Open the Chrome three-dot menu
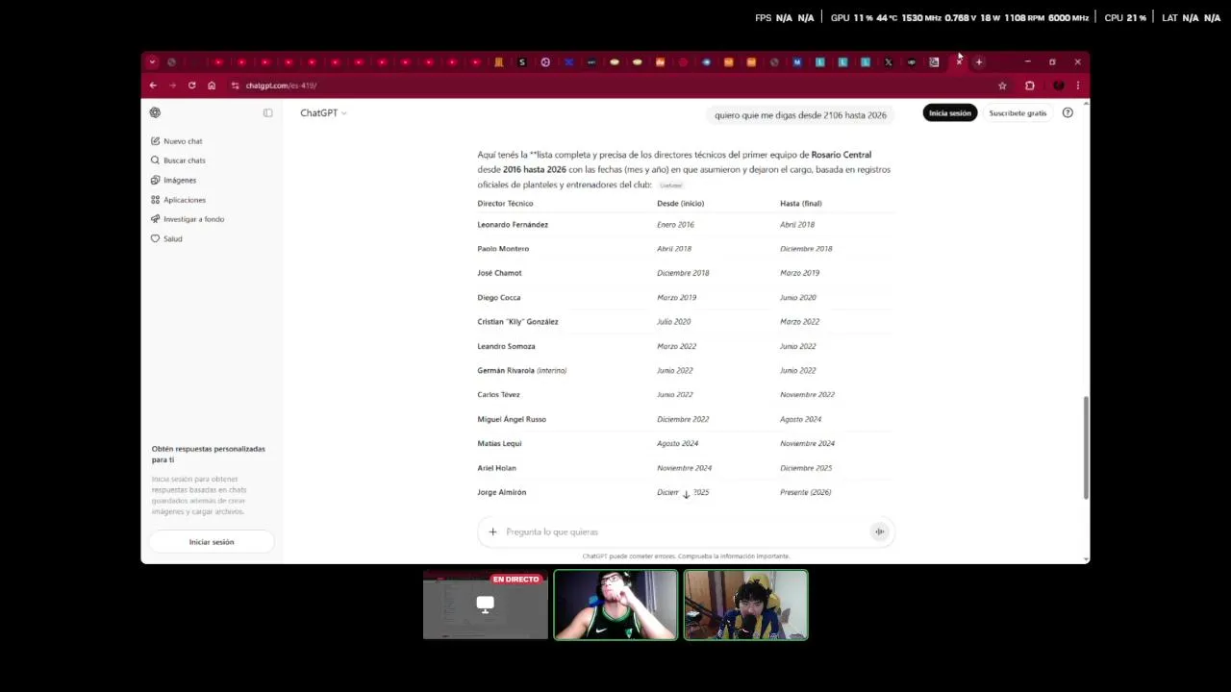The width and height of the screenshot is (1231, 692). coord(1078,86)
